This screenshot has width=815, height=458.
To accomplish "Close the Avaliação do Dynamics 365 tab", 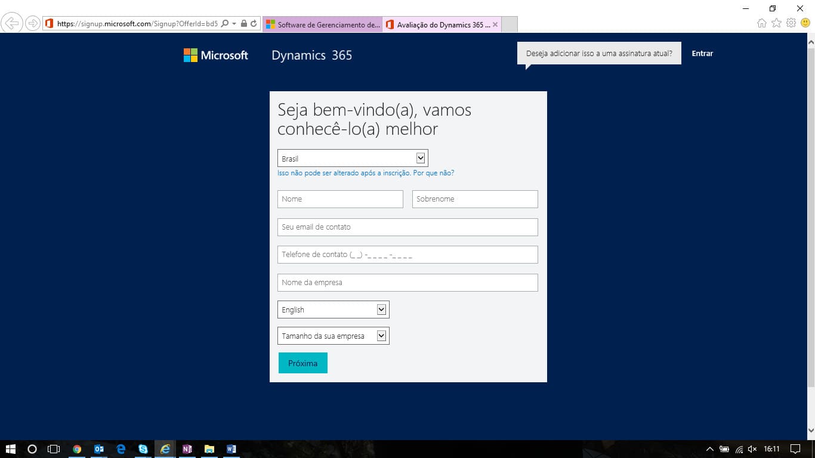I will click(x=495, y=24).
